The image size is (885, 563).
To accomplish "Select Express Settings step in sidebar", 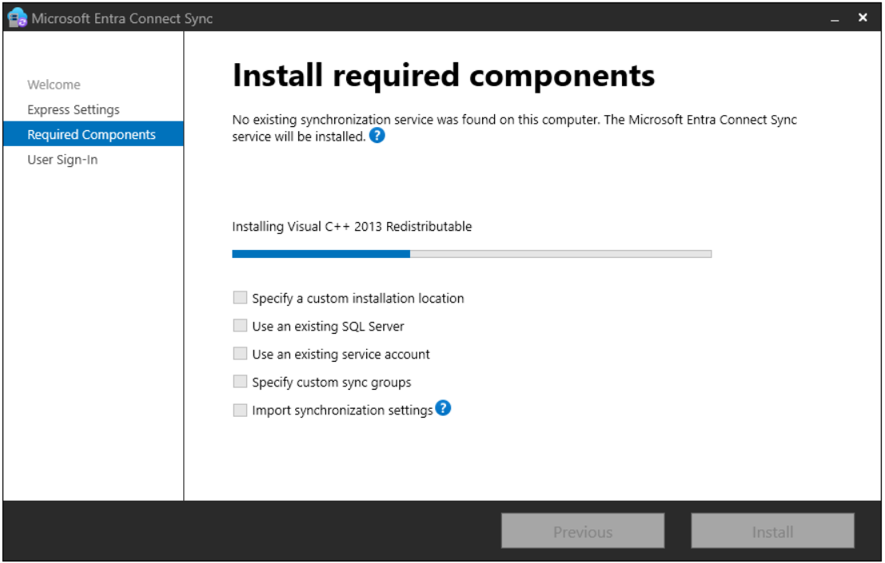I will click(74, 109).
